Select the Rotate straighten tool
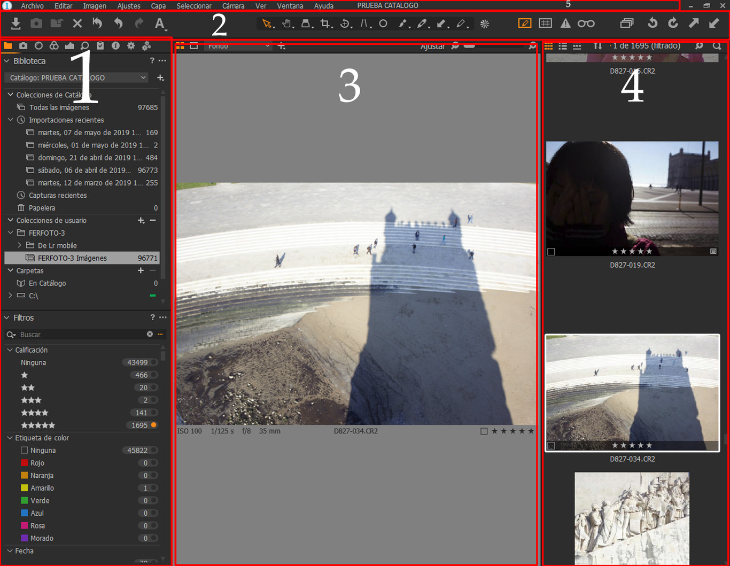Viewport: 730px width, 566px height. 345,24
